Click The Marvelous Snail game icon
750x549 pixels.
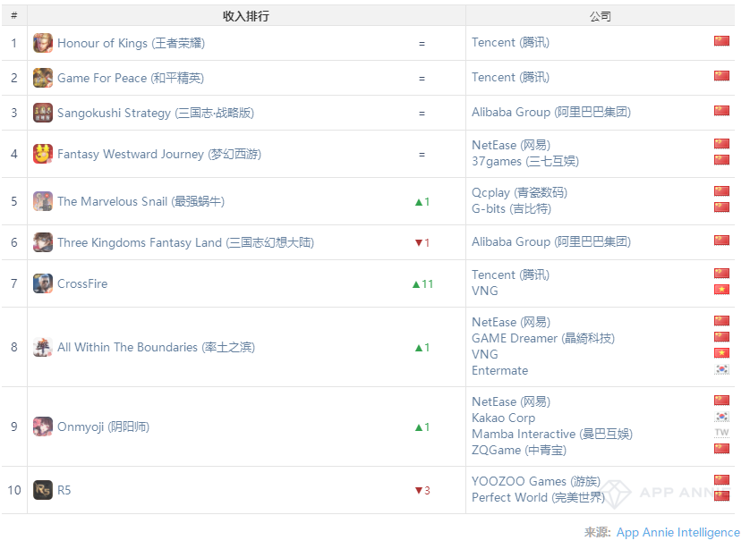43,201
